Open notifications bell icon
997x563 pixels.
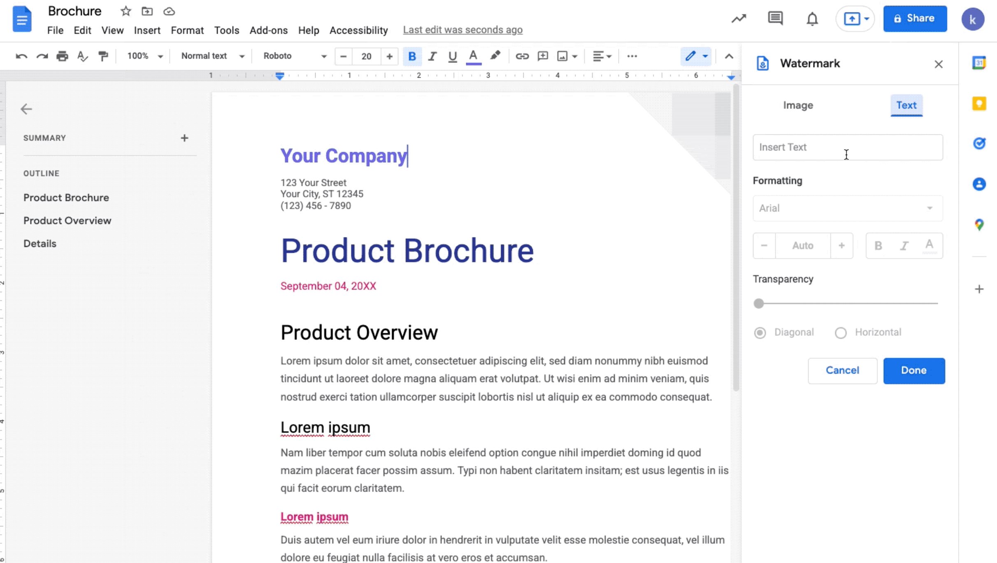click(812, 19)
